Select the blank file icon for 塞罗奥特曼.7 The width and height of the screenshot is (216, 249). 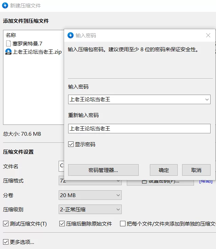[8, 43]
